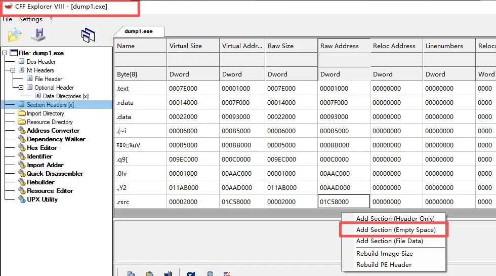Click the Raw Address column header

coord(344,46)
